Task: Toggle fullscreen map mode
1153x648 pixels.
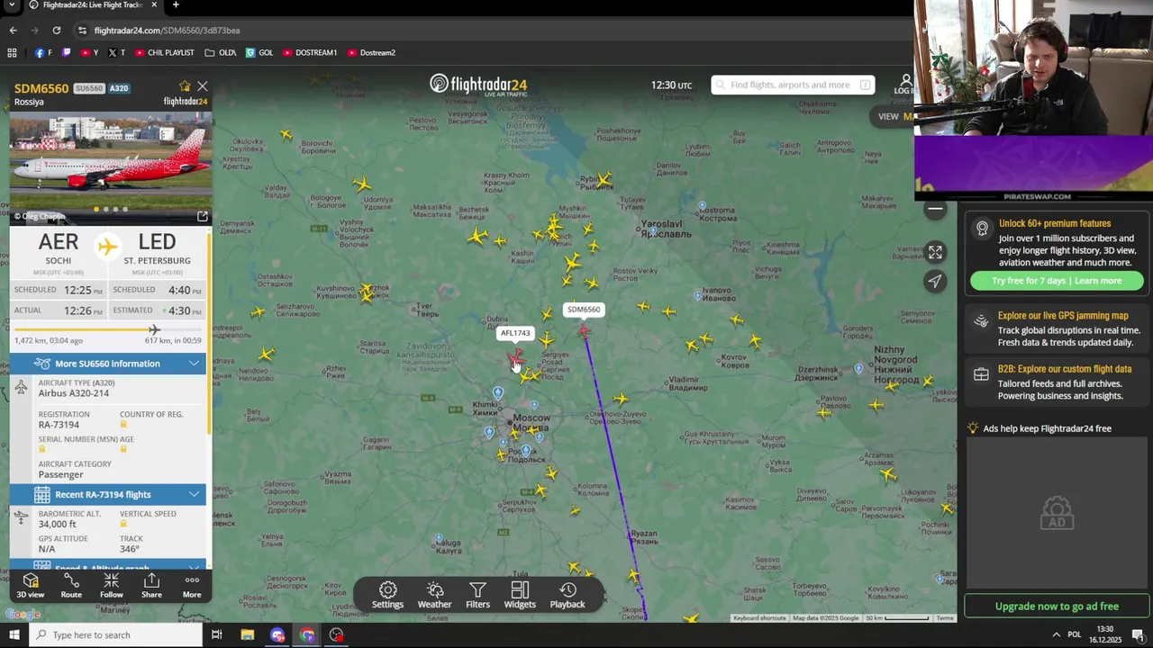Action: [936, 253]
